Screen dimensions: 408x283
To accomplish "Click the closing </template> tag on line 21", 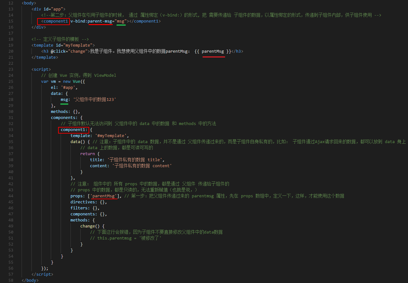I will pos(45,57).
